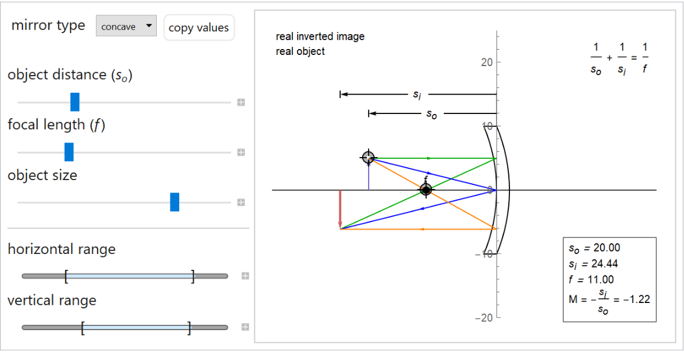Click the red image arrow

click(x=340, y=209)
